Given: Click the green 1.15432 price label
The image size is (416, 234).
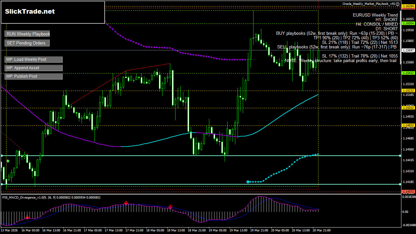Looking at the screenshot, I should pyautogui.click(x=408, y=73).
